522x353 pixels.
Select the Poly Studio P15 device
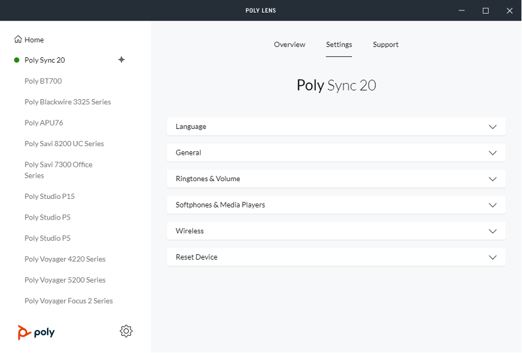[x=50, y=196]
